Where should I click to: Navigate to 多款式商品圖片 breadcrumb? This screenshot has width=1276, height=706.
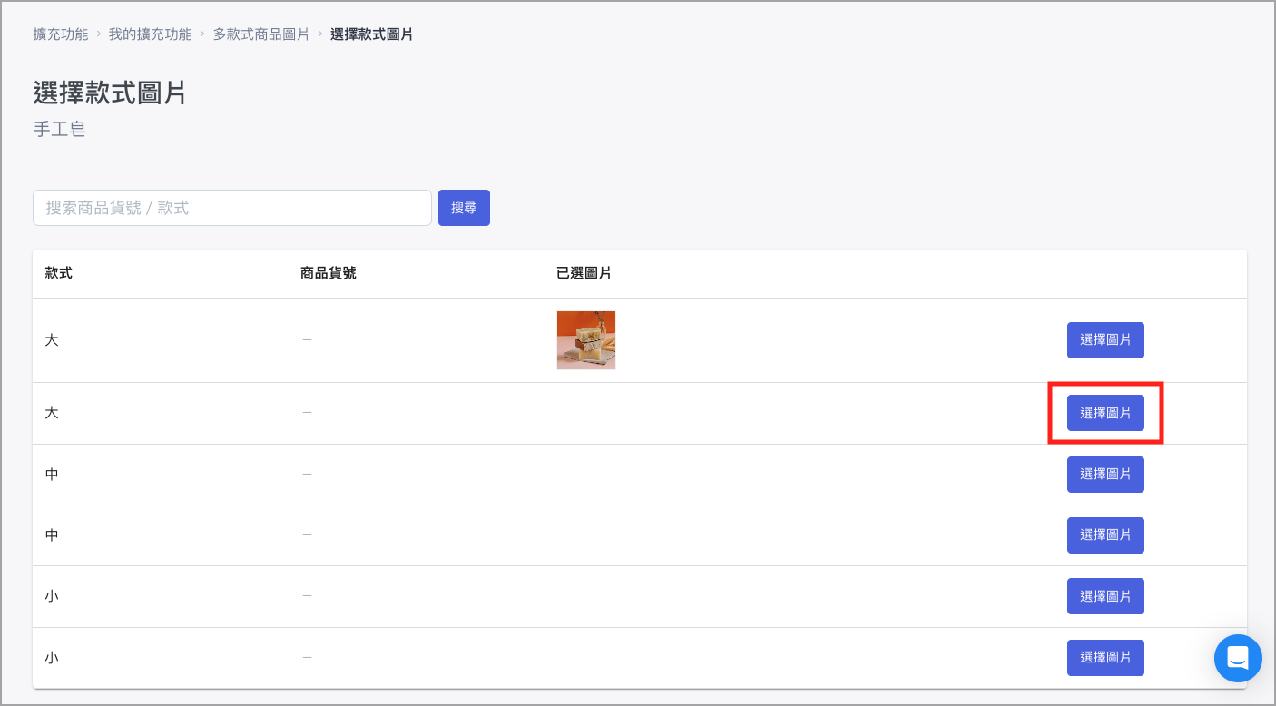[261, 34]
